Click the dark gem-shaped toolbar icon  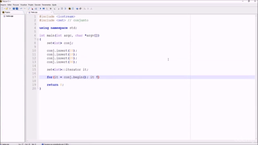[81, 8]
